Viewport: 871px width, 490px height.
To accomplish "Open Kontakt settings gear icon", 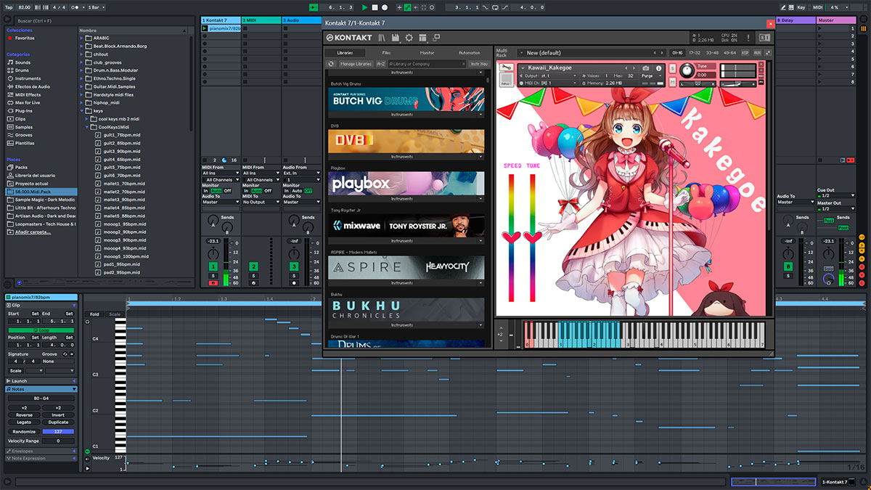I will 409,37.
